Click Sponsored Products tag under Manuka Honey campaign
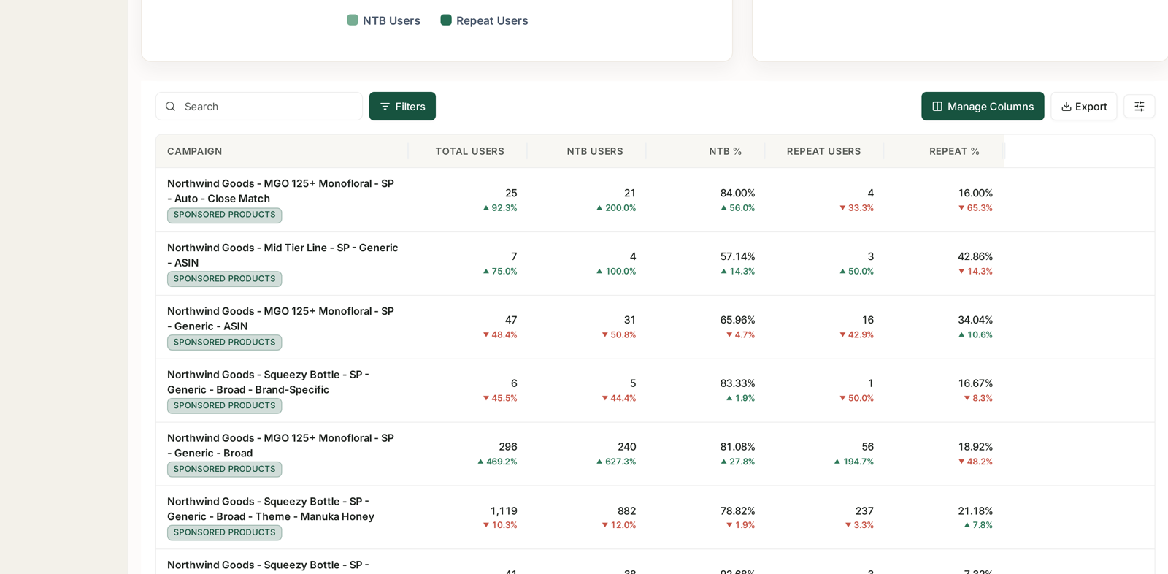Screen dimensions: 1168x574 (x=224, y=532)
